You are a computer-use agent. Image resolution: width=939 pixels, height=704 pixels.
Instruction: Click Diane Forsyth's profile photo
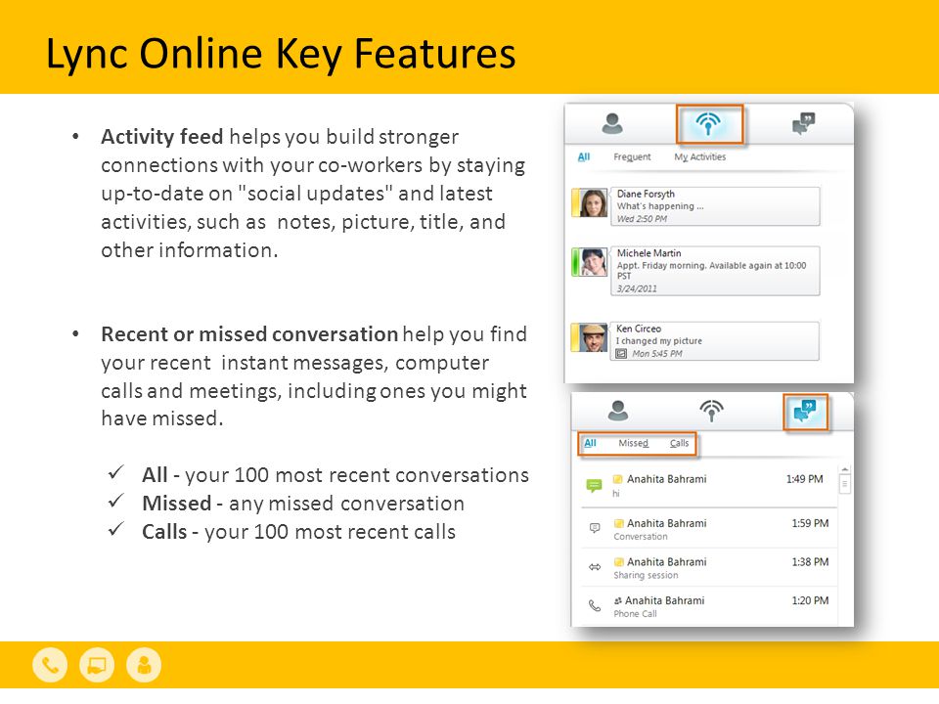[x=593, y=203]
